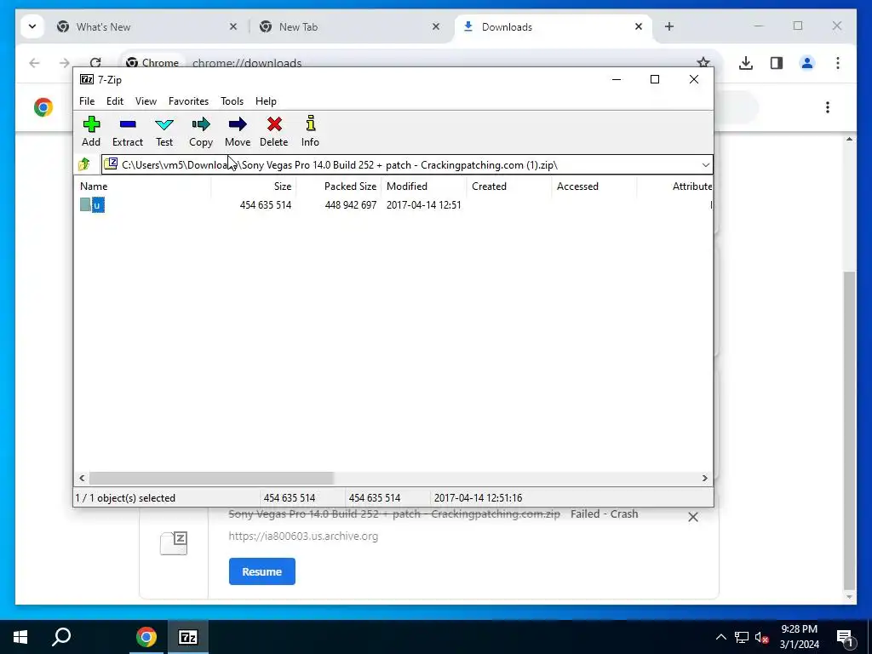Close the What's New tab
872x654 pixels.
point(233,26)
